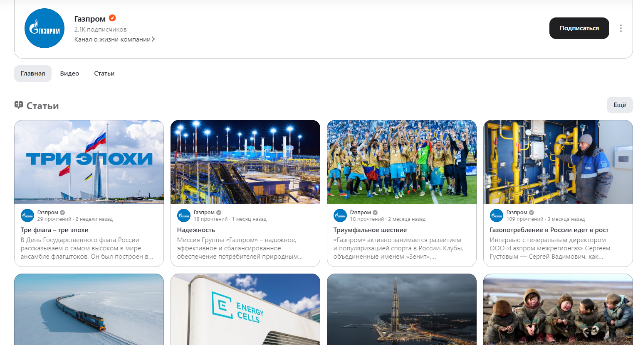Switch to the Статьи tab
633x345 pixels.
point(104,73)
